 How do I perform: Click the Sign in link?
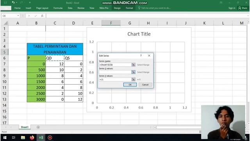tap(232, 8)
